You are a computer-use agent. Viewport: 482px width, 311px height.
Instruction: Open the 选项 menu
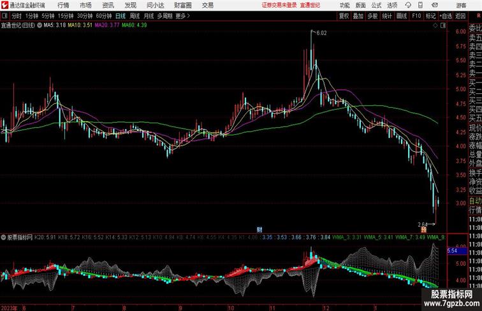tap(392, 5)
